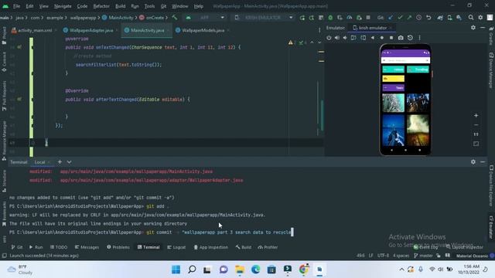The width and height of the screenshot is (495, 278).
Task: Select the Local terminal tab
Action: click(39, 162)
